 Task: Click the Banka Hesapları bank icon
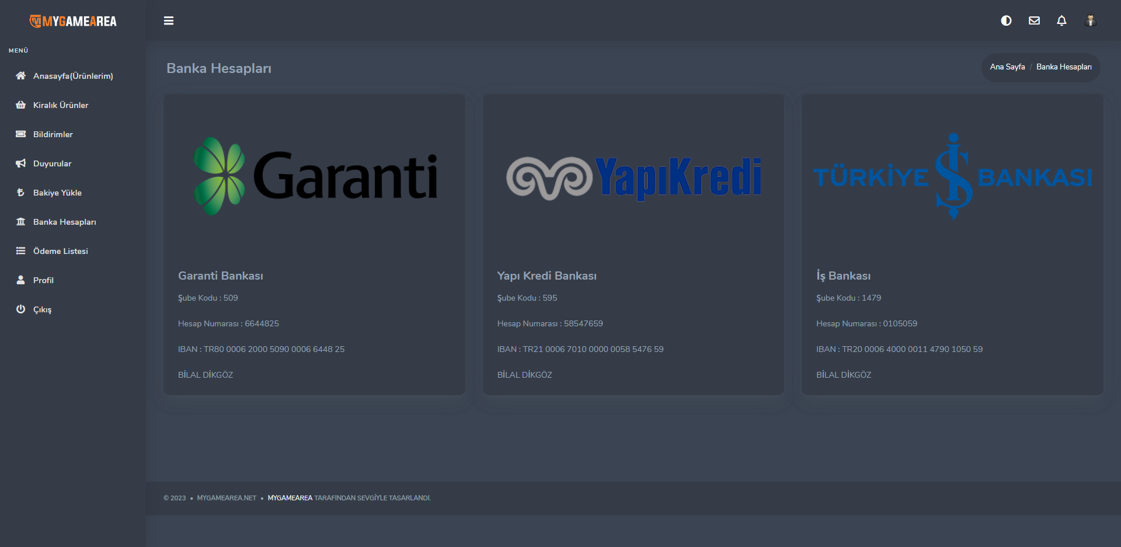click(x=21, y=222)
